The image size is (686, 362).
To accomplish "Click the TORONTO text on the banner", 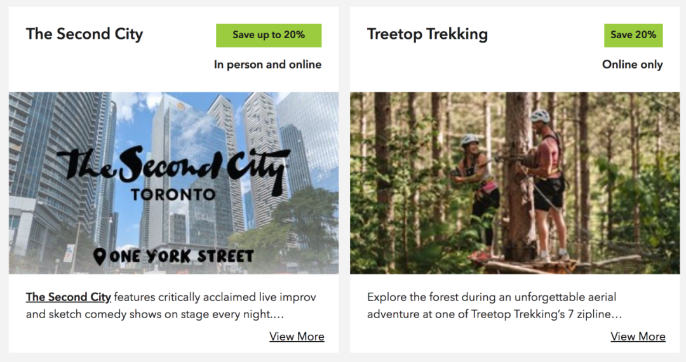I will 173,194.
